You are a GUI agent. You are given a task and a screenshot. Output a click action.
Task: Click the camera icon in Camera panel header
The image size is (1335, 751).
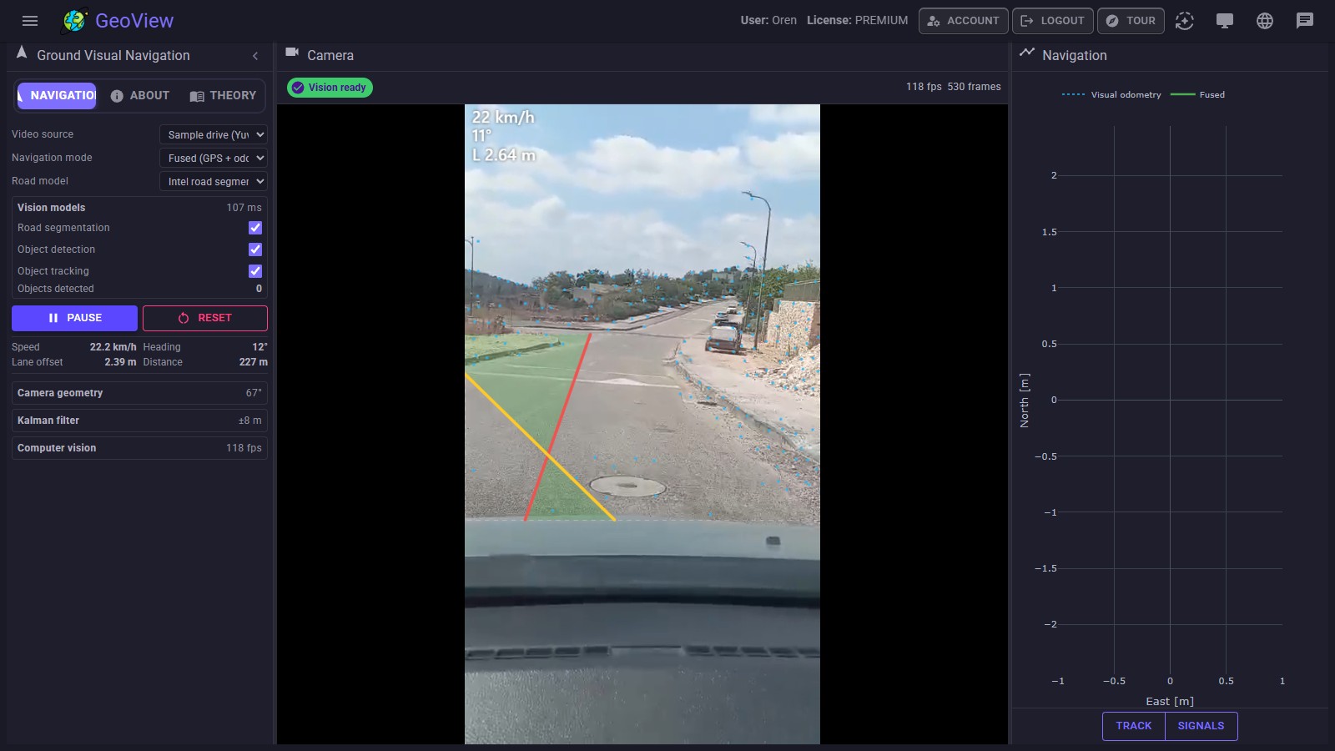pos(292,53)
